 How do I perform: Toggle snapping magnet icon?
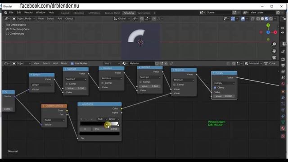(x=142, y=18)
